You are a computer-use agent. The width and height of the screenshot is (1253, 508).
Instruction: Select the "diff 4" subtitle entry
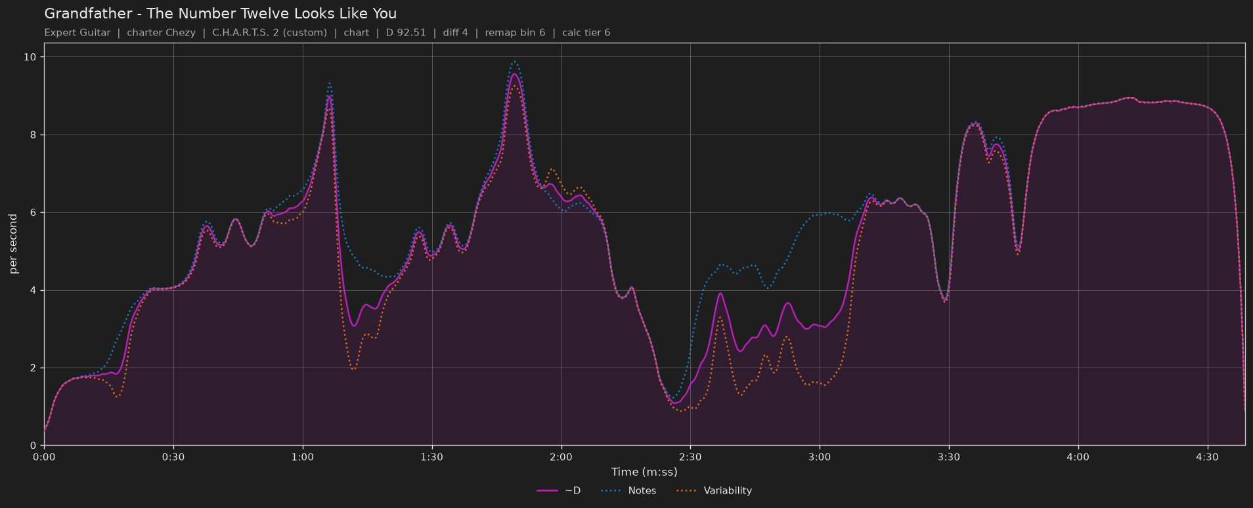456,33
